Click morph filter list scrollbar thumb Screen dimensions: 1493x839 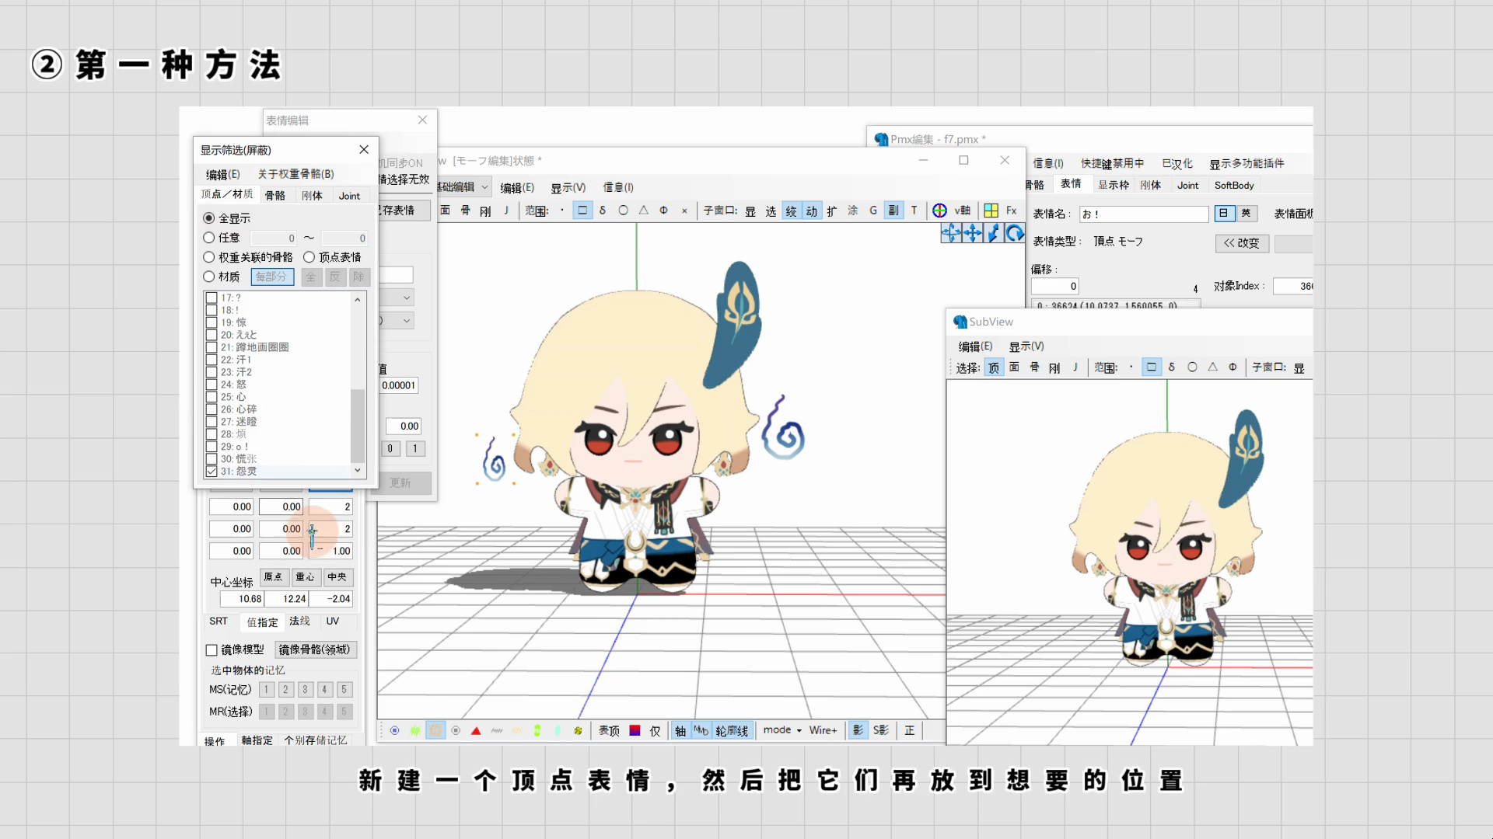tap(358, 426)
